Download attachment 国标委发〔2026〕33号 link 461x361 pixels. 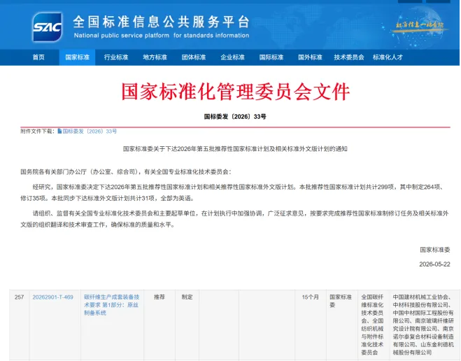90,132
